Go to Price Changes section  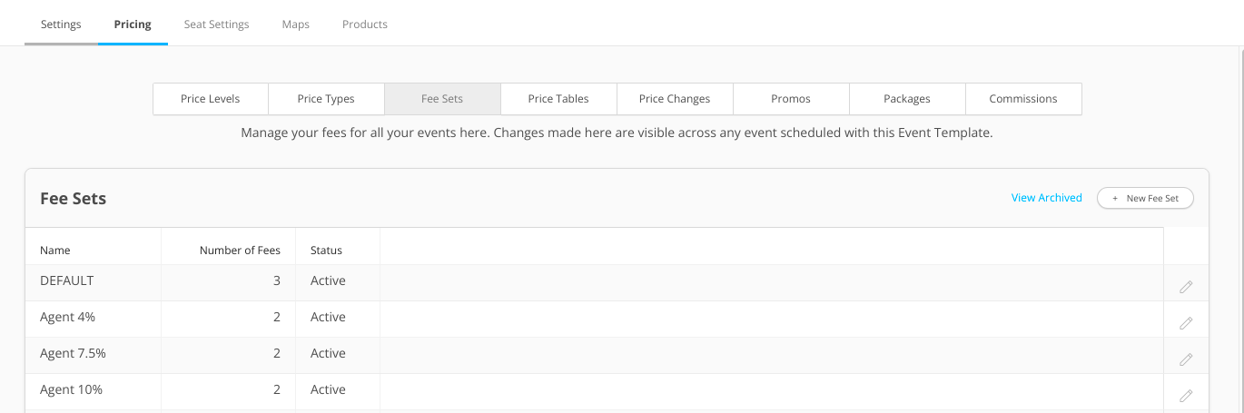click(x=675, y=99)
